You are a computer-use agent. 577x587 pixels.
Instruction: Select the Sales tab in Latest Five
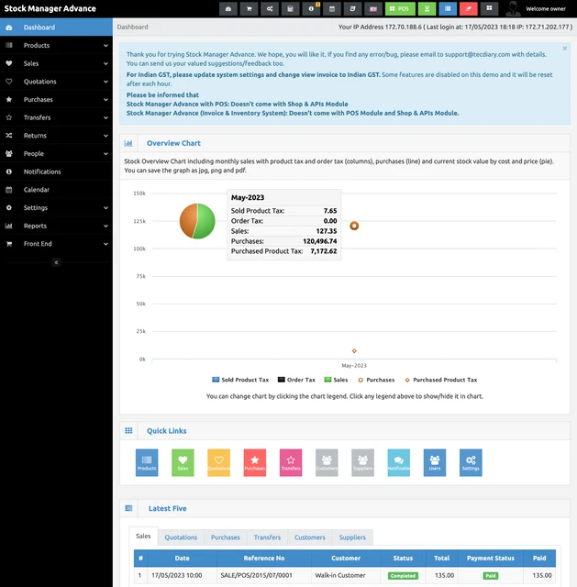click(143, 536)
